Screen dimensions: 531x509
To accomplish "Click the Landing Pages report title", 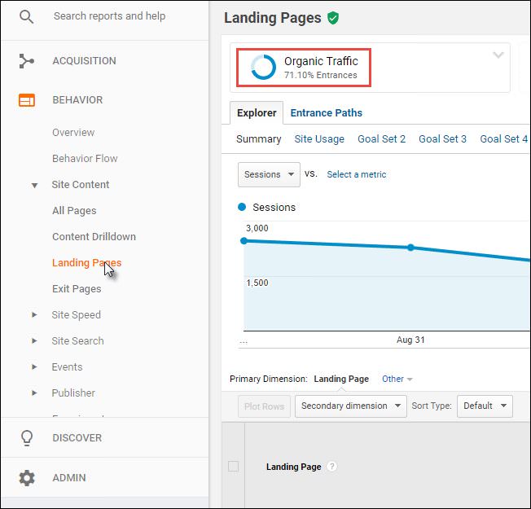I will [272, 18].
